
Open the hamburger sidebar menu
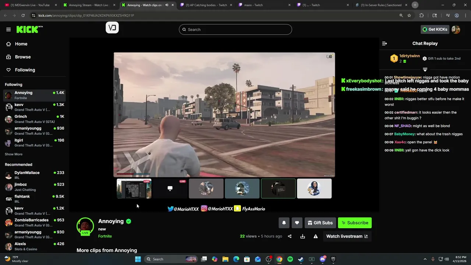coord(8,29)
